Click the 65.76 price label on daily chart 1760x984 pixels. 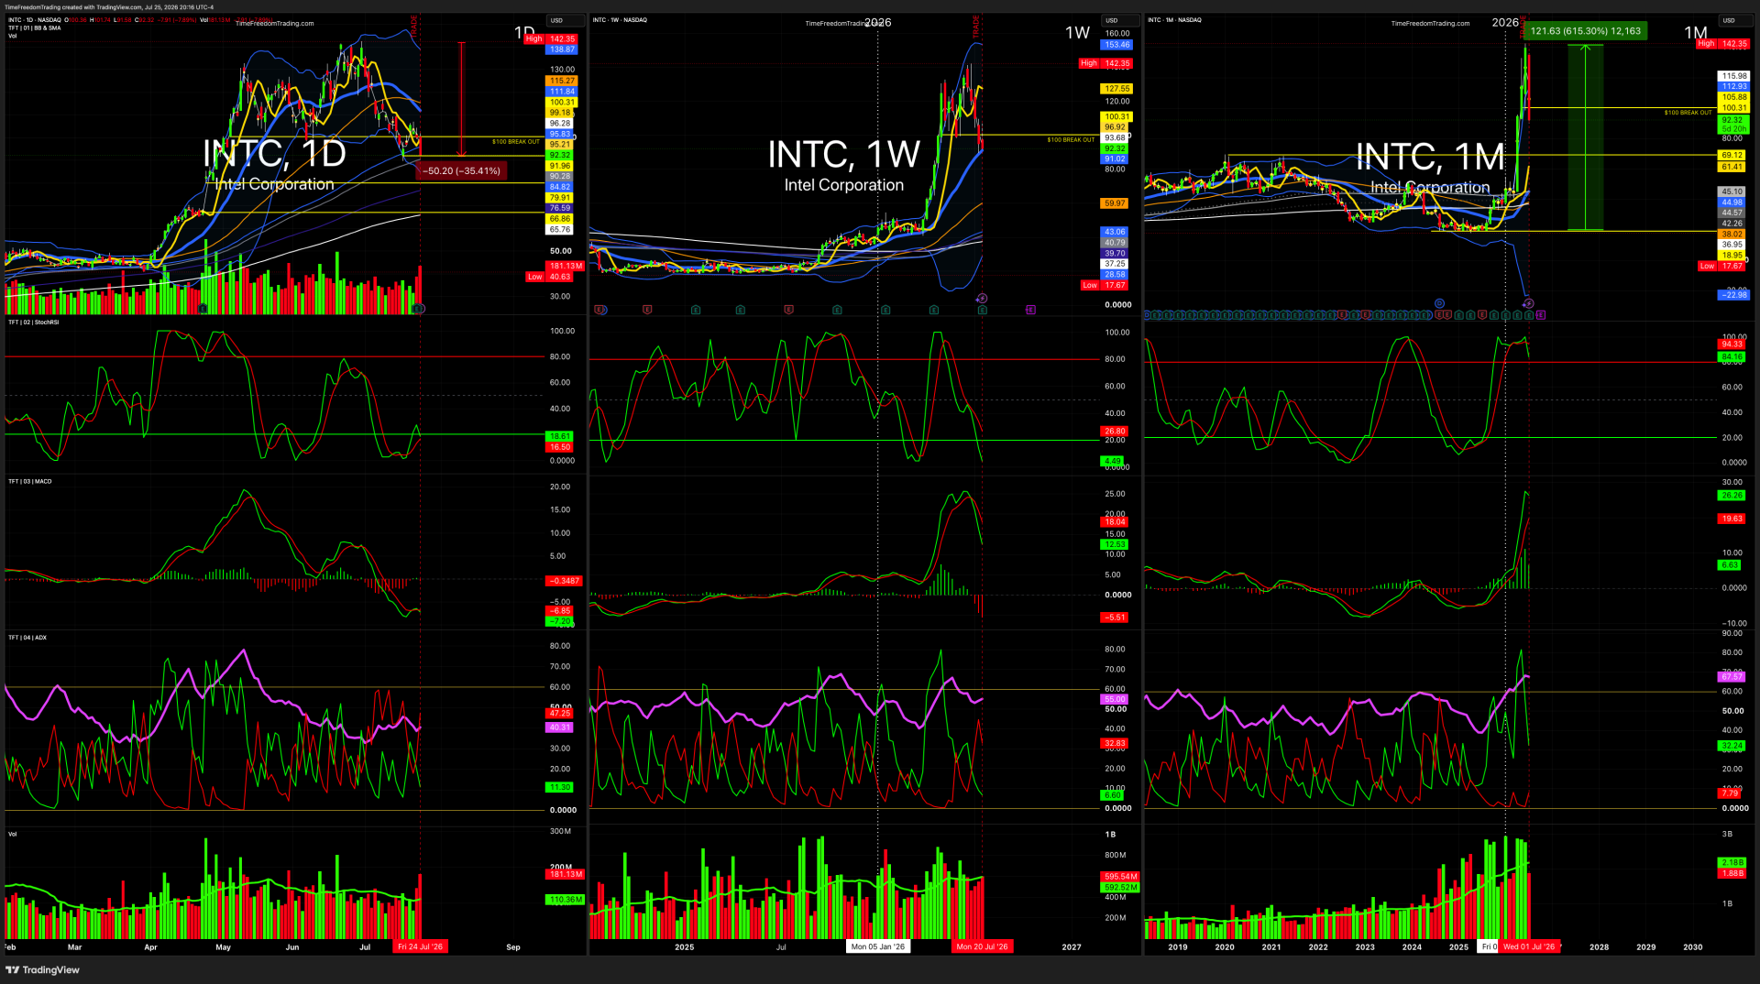[560, 230]
